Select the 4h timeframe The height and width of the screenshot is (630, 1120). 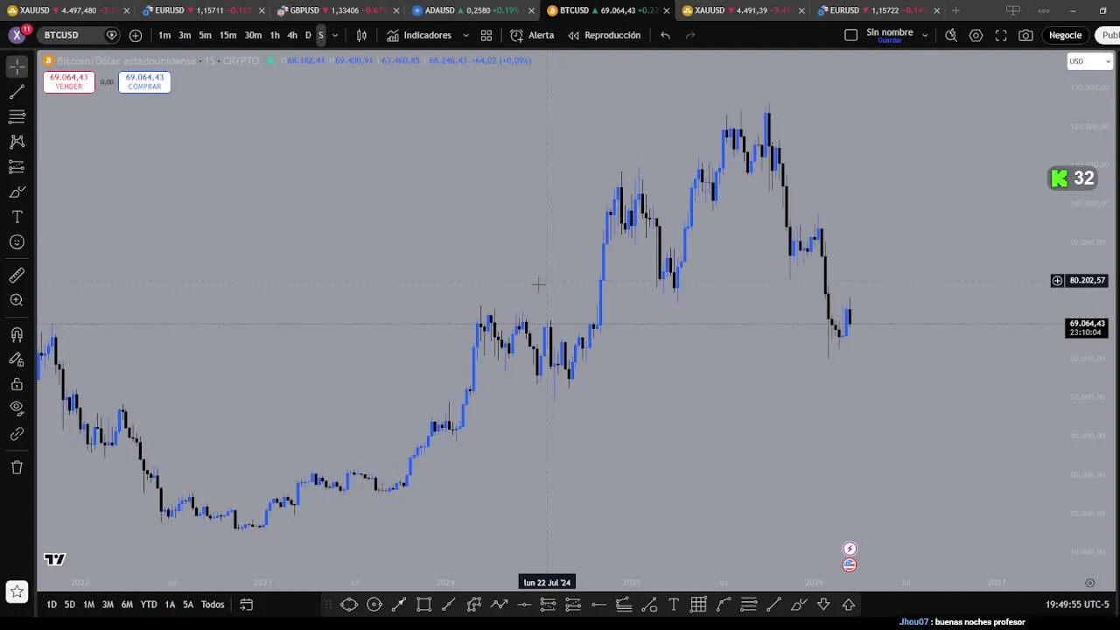coord(292,35)
